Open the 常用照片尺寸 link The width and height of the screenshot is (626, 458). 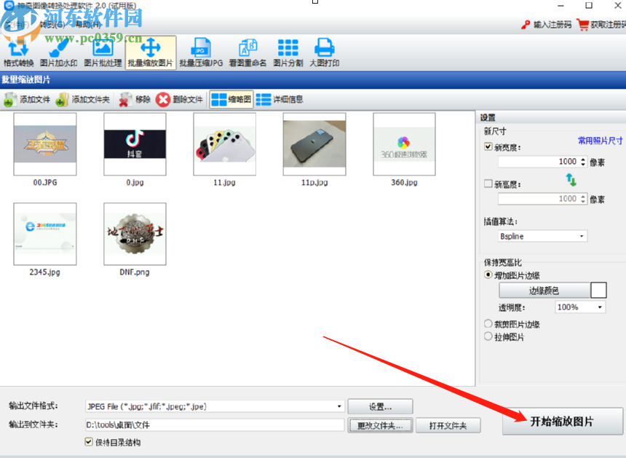[600, 141]
